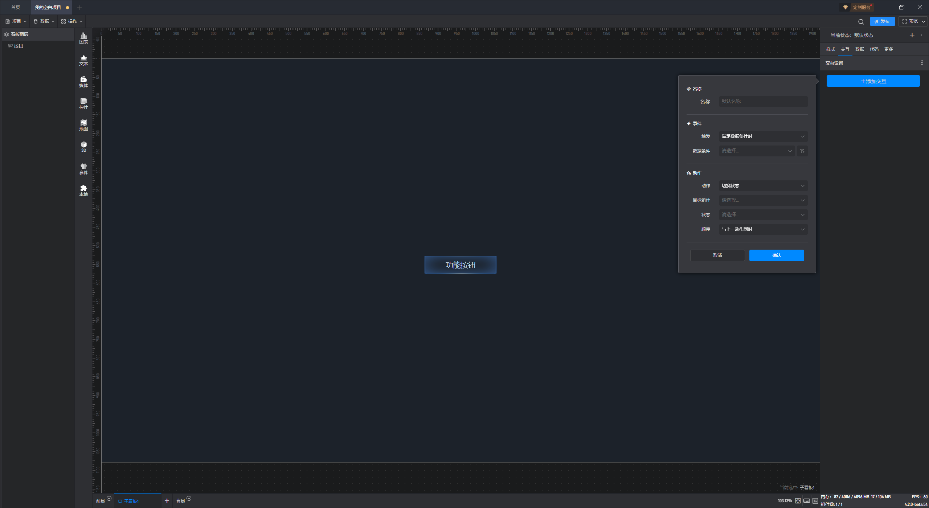Open the 3D components panel
The width and height of the screenshot is (929, 508).
(83, 146)
